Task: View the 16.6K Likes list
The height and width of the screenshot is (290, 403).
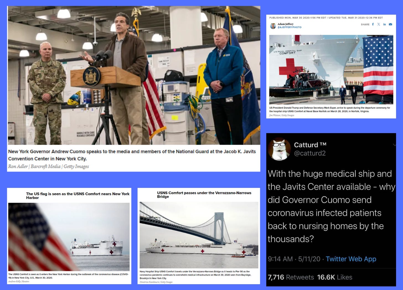Action: tap(335, 277)
